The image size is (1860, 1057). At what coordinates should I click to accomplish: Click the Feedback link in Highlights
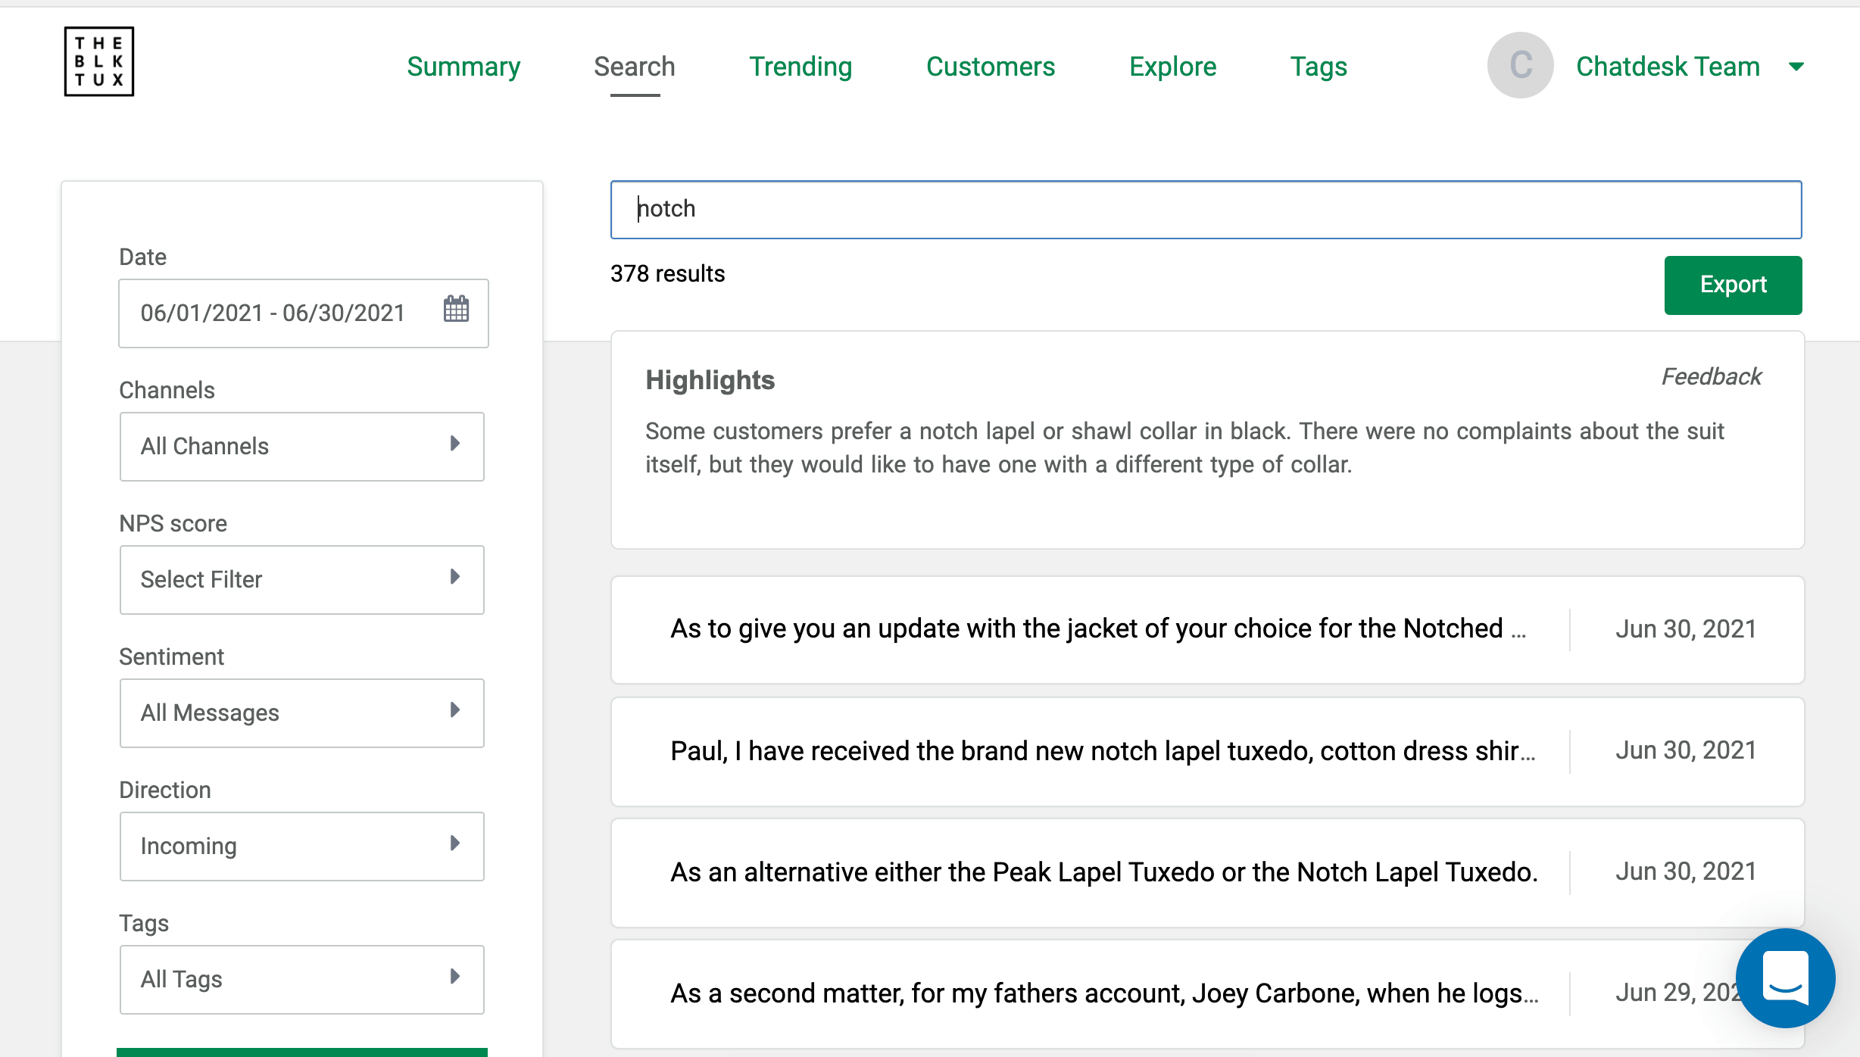[1712, 376]
